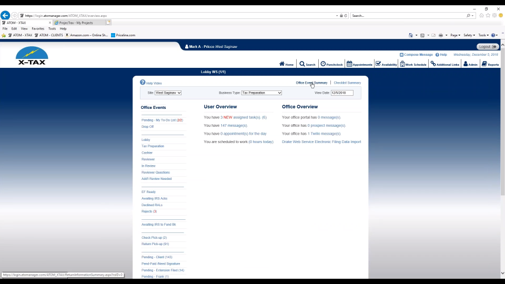Open Amazon.com favorites bookmark
This screenshot has height=284, width=505.
pos(87,35)
